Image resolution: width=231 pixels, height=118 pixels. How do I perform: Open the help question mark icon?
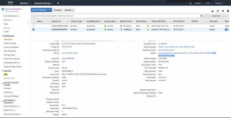228,11
